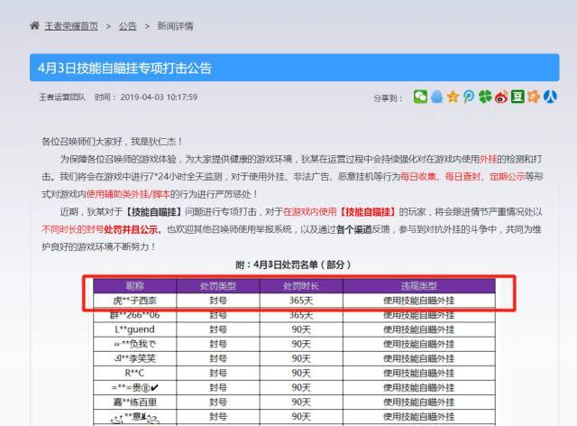This screenshot has height=426, width=577.
Task: Click 封号 in the 嘉**练百里 row
Action: tap(218, 402)
